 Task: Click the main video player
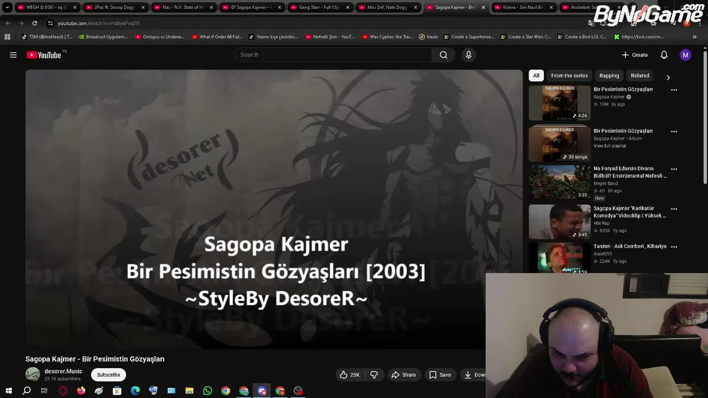click(x=274, y=210)
